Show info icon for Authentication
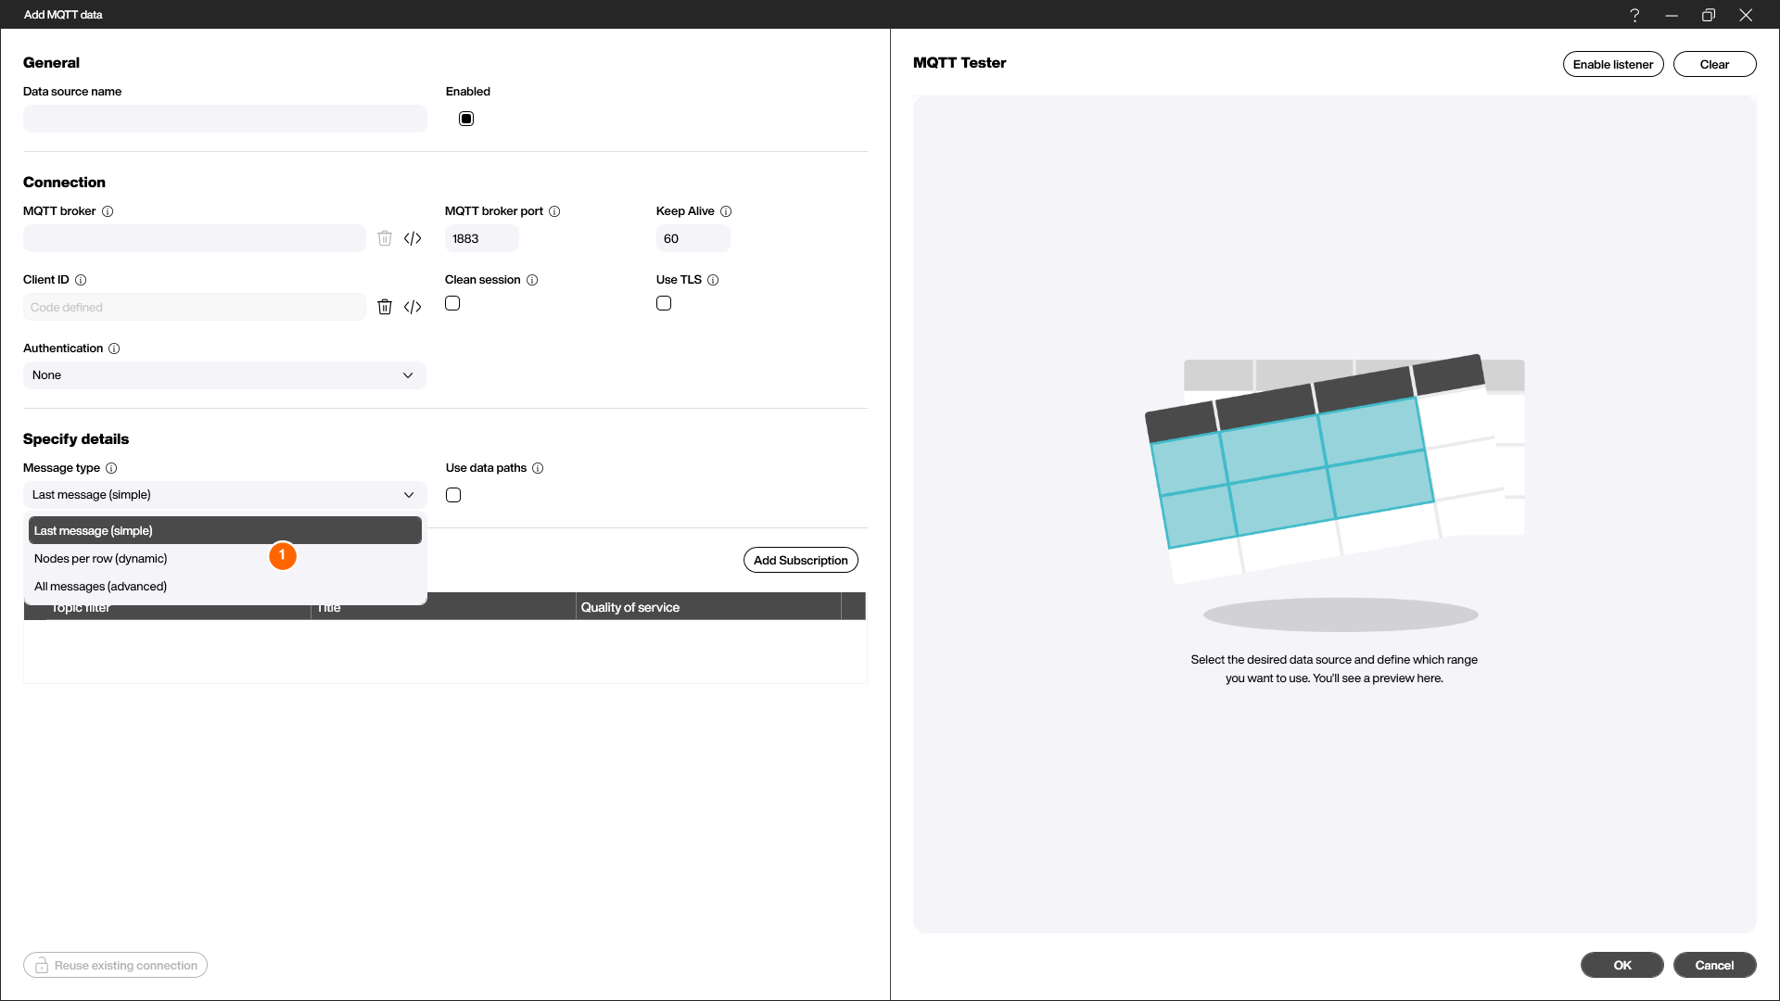The width and height of the screenshot is (1780, 1001). point(114,348)
